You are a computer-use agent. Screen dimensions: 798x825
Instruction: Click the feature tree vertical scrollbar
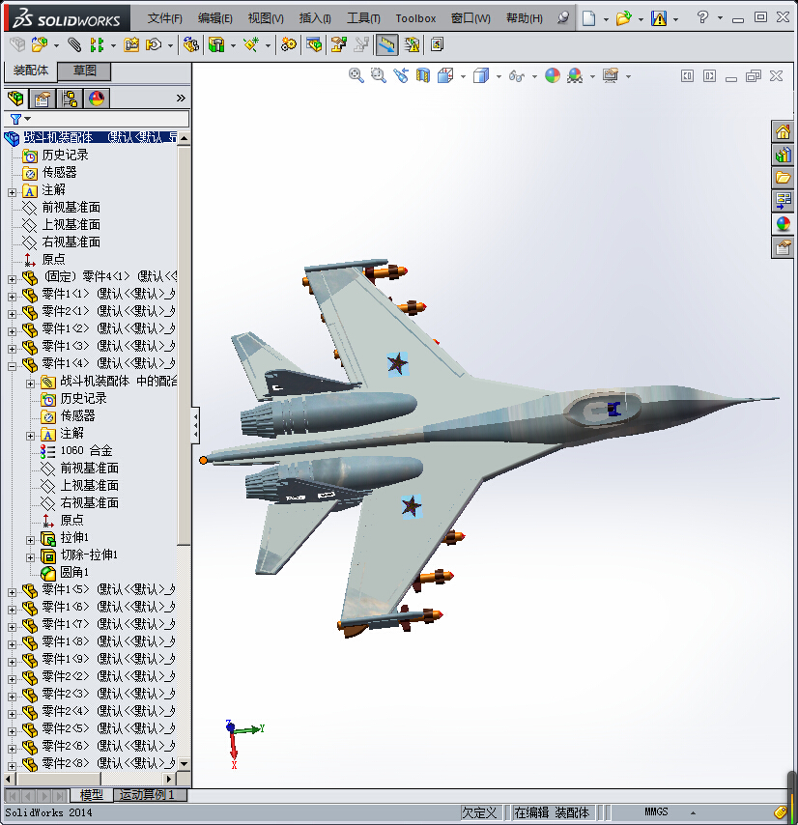coord(184,347)
